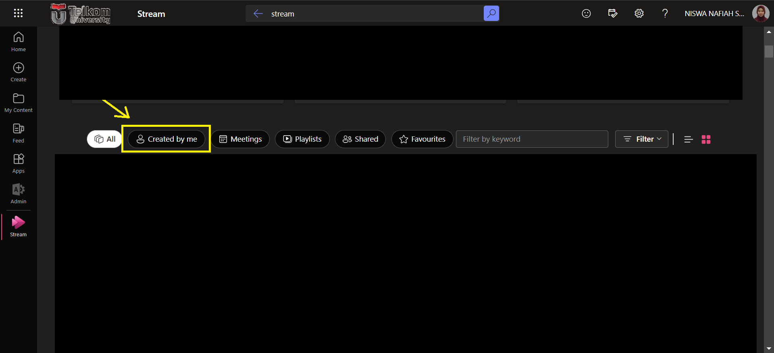Screen dimensions: 774x353
Task: Select Stream in the sidebar
Action: click(x=19, y=227)
